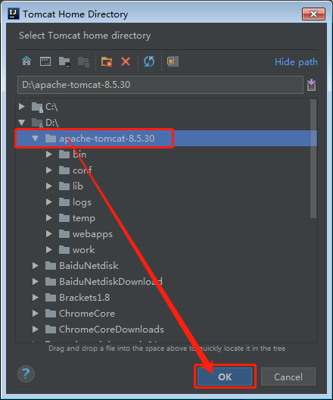Image resolution: width=333 pixels, height=400 pixels.
Task: Refresh the directory tree
Action: 149,61
